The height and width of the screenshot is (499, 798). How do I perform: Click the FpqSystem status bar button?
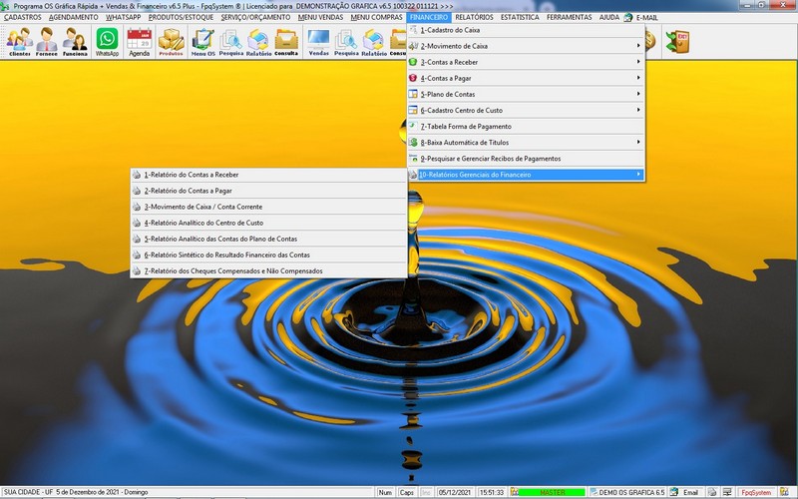click(x=755, y=492)
